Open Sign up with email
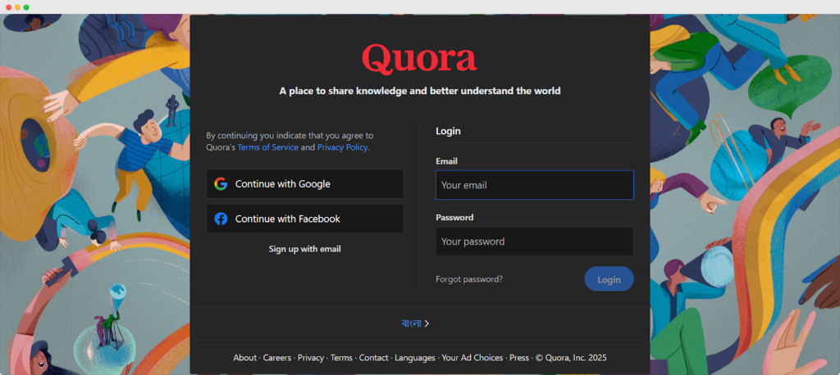Screen dimensions: 840x375 [304, 249]
